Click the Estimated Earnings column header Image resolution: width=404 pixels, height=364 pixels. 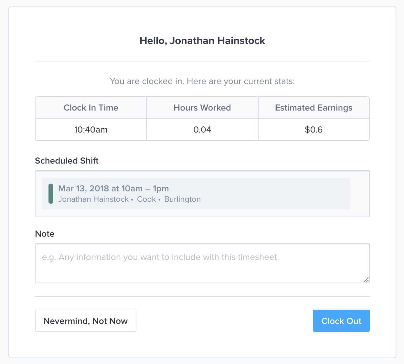pyautogui.click(x=314, y=108)
